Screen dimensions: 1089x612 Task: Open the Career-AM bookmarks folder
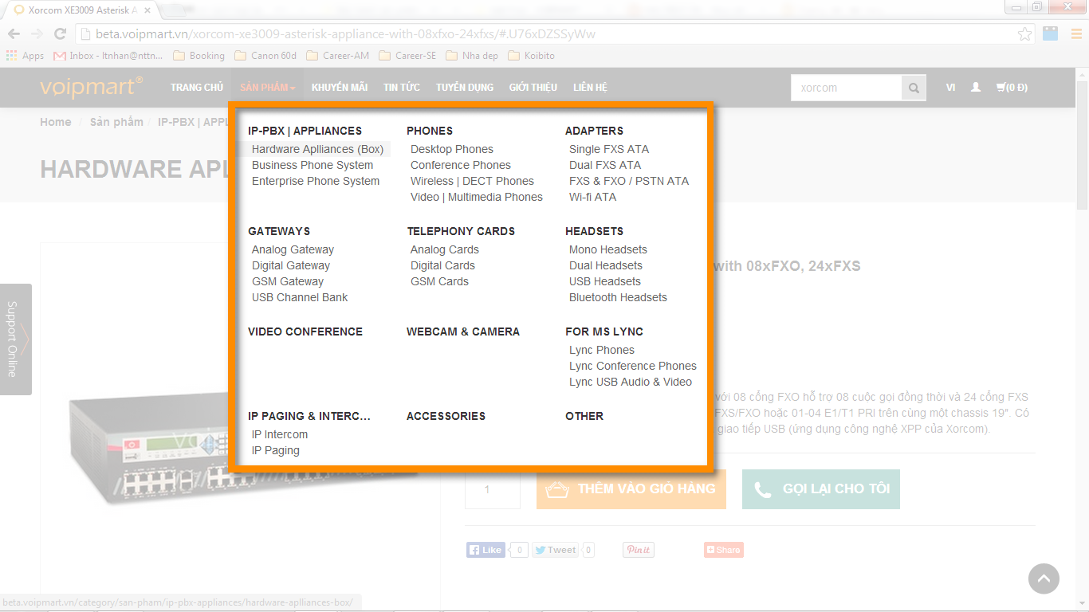[338, 56]
